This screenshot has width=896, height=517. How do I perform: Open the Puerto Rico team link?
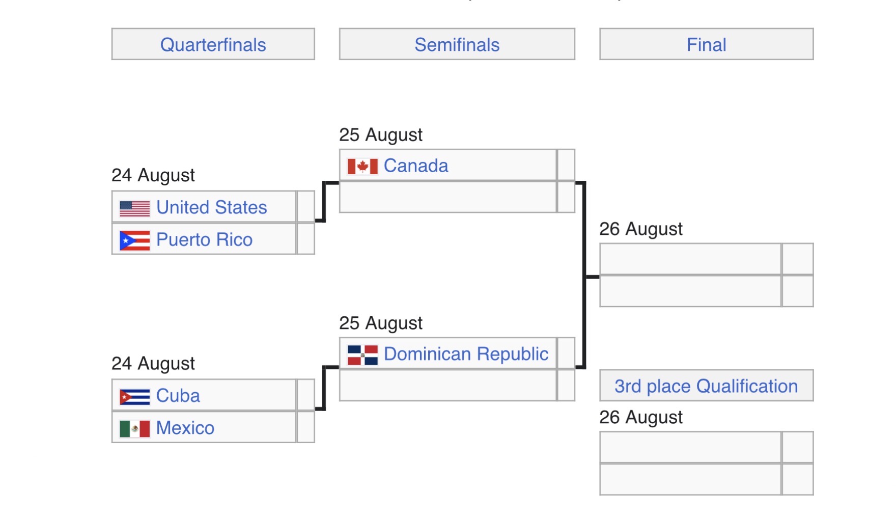[x=204, y=239]
